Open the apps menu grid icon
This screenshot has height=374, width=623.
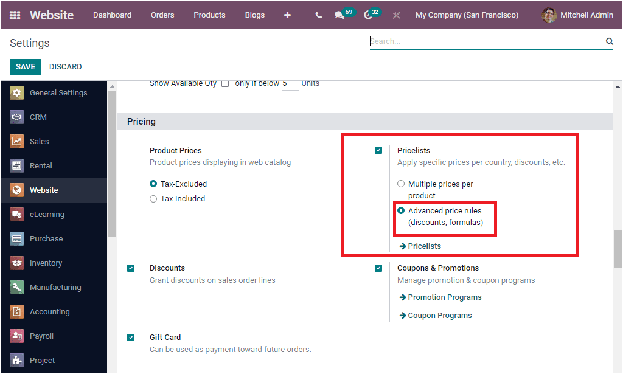[x=14, y=15]
